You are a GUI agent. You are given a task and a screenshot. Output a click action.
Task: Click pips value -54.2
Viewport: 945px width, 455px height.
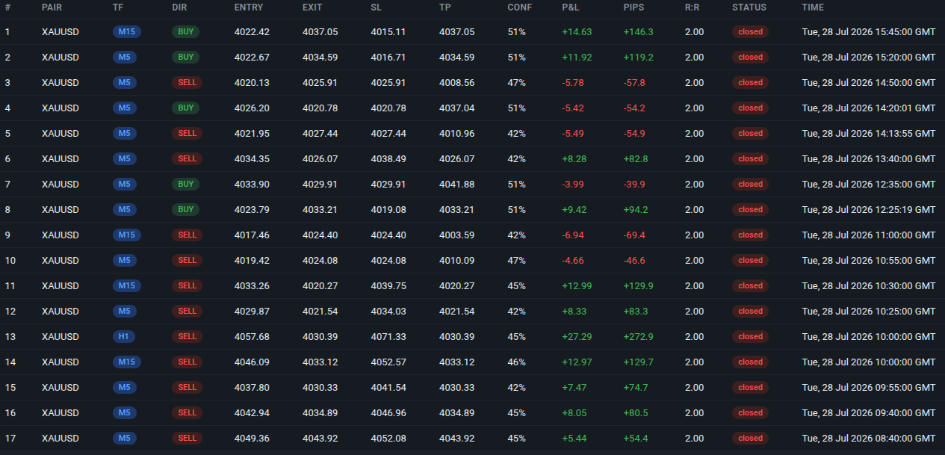634,108
